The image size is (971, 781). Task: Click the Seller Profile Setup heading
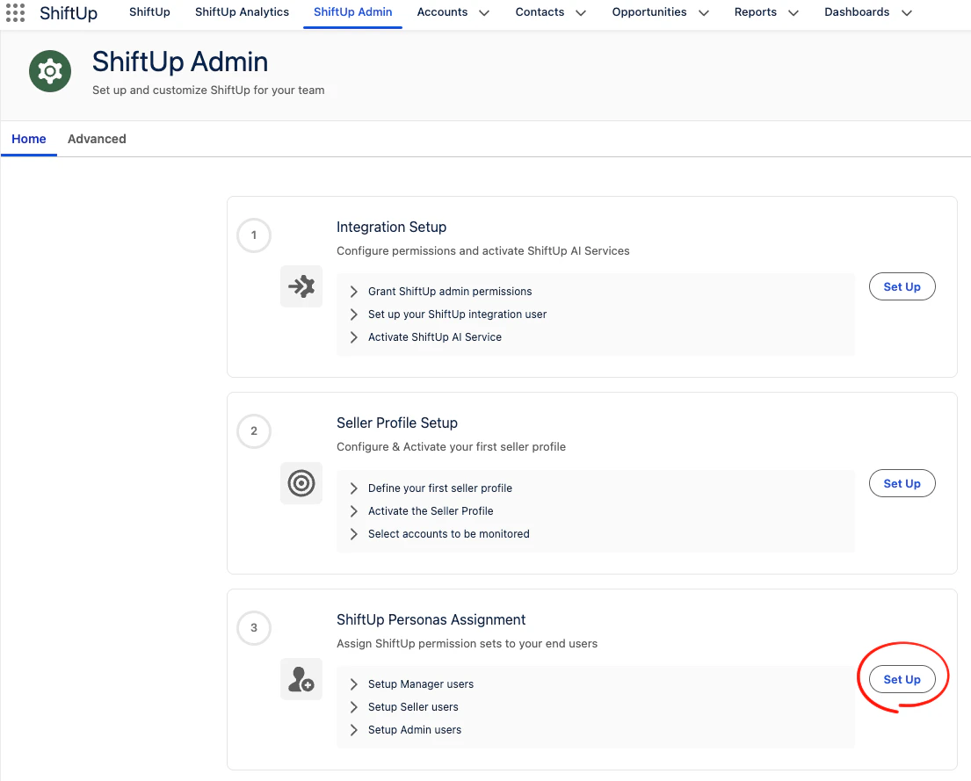click(397, 423)
